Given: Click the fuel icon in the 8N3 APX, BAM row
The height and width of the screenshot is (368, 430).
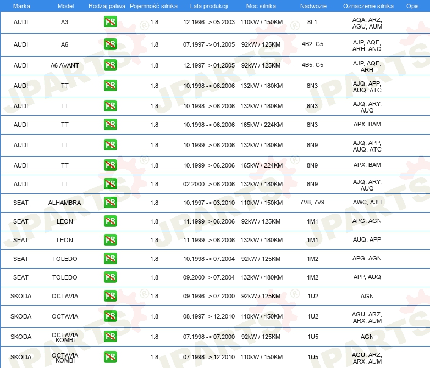Looking at the screenshot, I should [110, 124].
